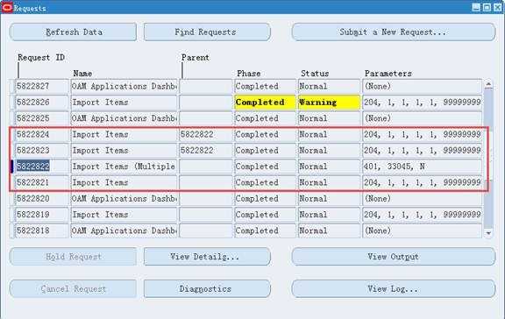Click the View Output button
Viewport: 505px width, 319px height.
tap(394, 257)
